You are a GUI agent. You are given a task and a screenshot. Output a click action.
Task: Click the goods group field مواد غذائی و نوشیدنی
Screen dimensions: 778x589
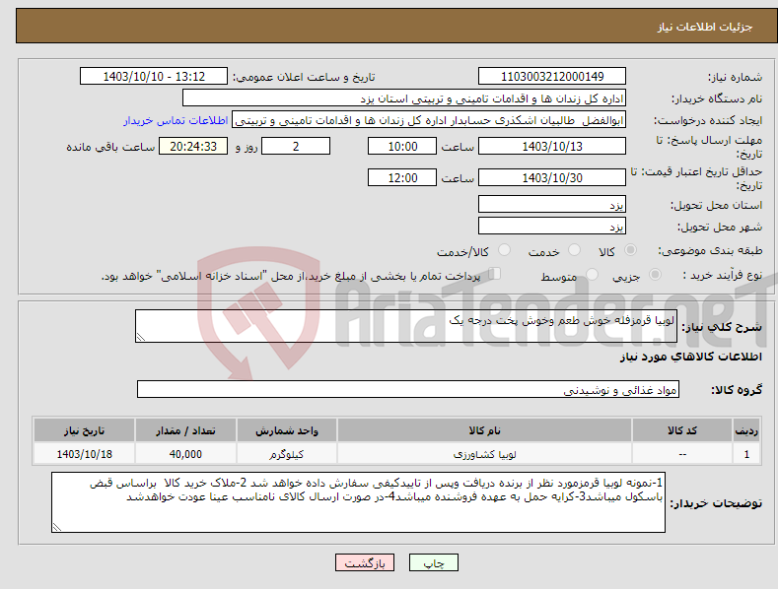pyautogui.click(x=408, y=390)
